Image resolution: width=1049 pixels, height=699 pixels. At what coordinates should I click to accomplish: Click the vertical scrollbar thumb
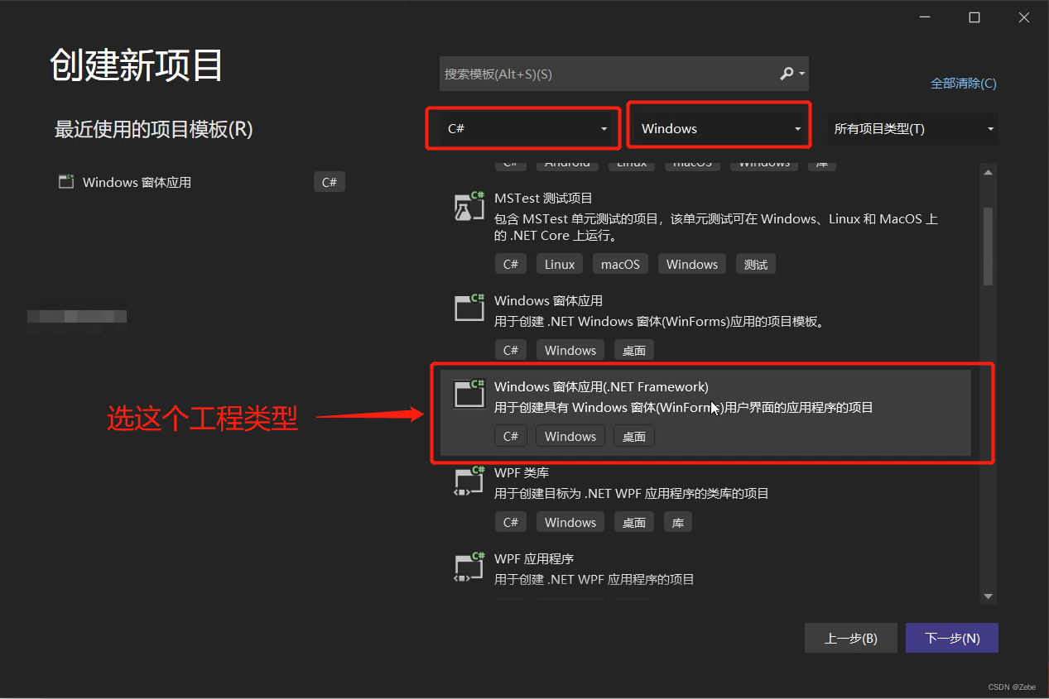tap(987, 246)
